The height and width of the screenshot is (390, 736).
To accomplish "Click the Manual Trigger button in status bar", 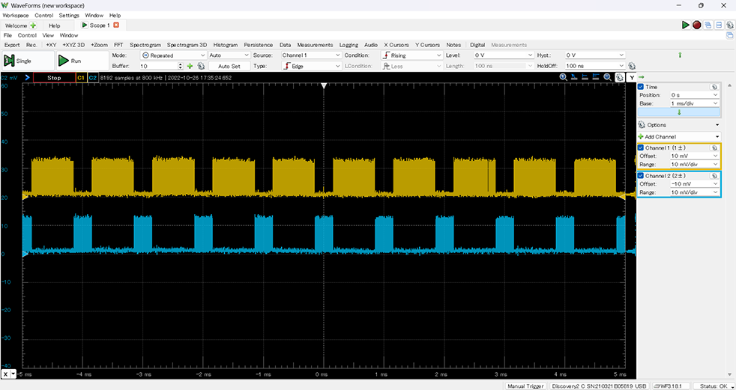I will (525, 386).
